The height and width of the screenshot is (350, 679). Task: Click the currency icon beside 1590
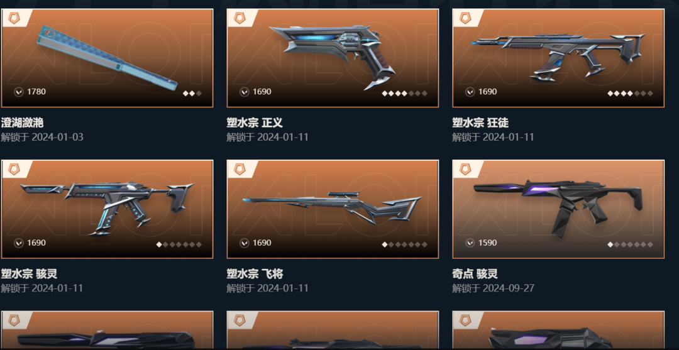coord(470,243)
